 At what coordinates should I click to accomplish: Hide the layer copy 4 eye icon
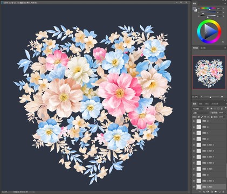point(194,157)
